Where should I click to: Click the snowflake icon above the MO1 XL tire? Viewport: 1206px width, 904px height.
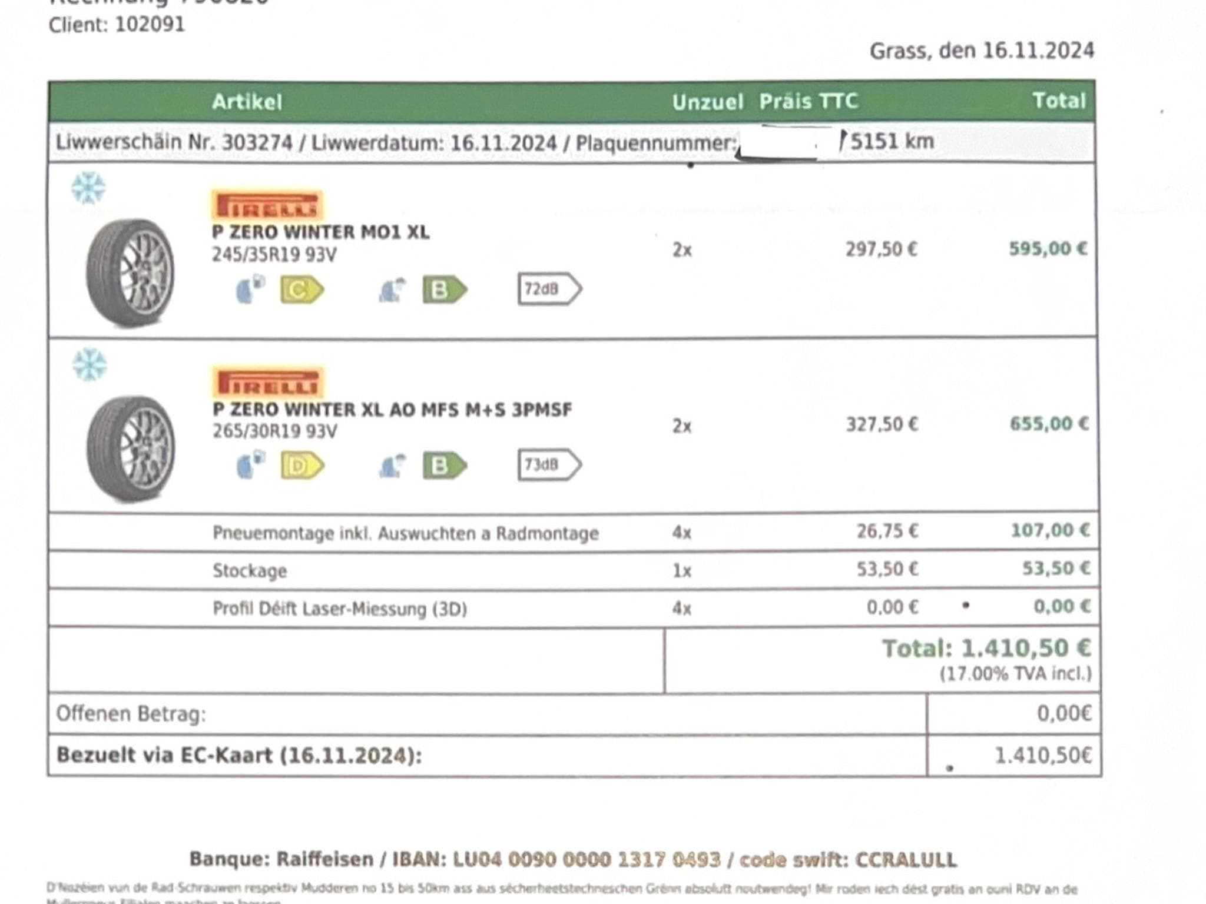point(88,188)
